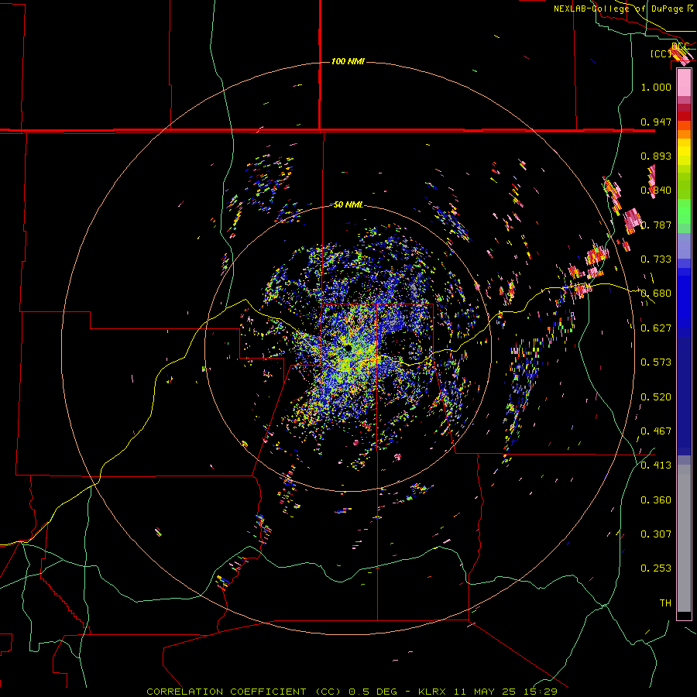Select the 0.467 legend value
The image size is (697, 697).
[656, 431]
